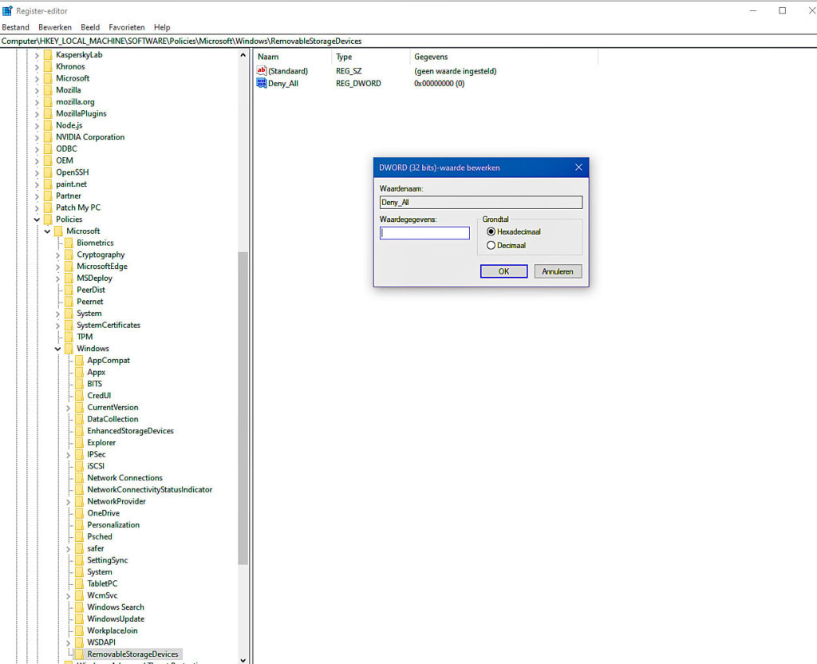Click the Cryptography folder icon
This screenshot has height=664, width=817.
(x=69, y=255)
